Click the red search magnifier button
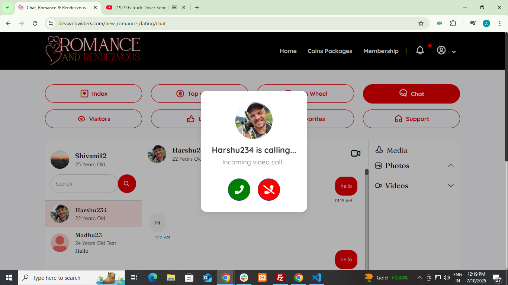This screenshot has width=508, height=285. pyautogui.click(x=127, y=184)
